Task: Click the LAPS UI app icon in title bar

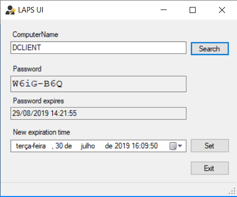Action: click(x=10, y=10)
